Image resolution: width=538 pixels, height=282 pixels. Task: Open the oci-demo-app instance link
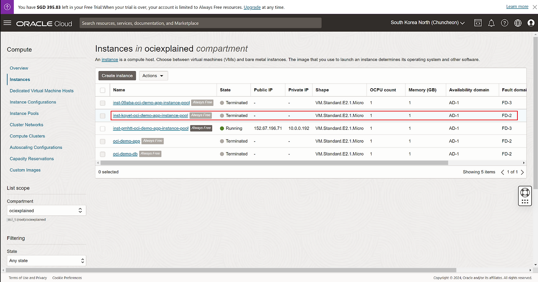(127, 141)
